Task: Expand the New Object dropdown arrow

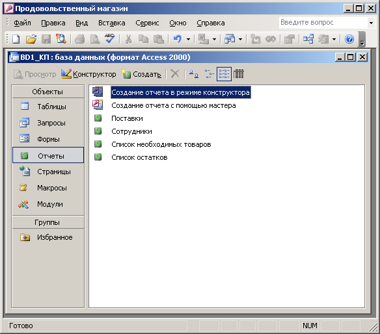Action: (x=334, y=39)
